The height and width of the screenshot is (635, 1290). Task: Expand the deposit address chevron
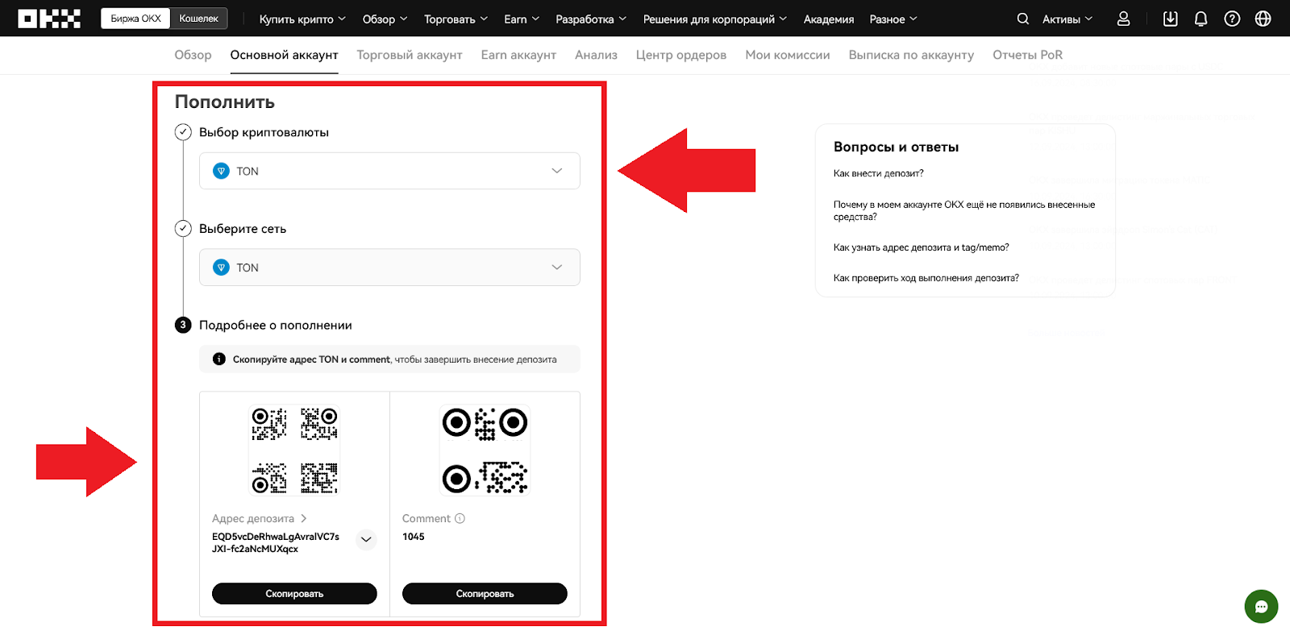pyautogui.click(x=366, y=540)
